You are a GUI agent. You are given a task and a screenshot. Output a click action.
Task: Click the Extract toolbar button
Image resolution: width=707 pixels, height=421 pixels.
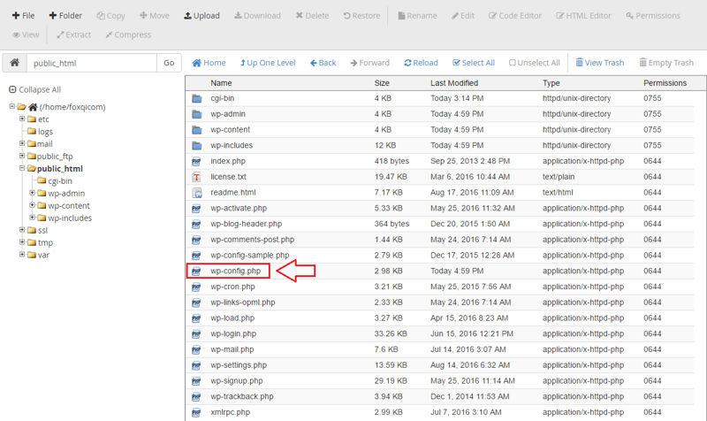[73, 34]
